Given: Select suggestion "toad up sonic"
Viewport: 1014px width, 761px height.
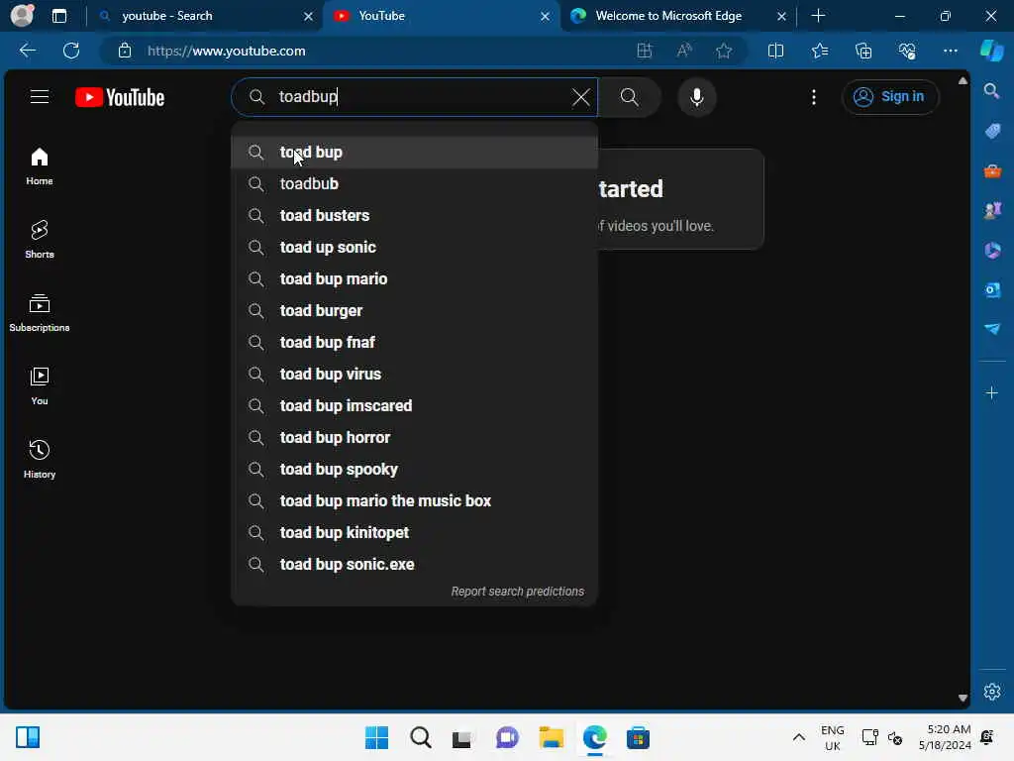Looking at the screenshot, I should click(x=415, y=247).
